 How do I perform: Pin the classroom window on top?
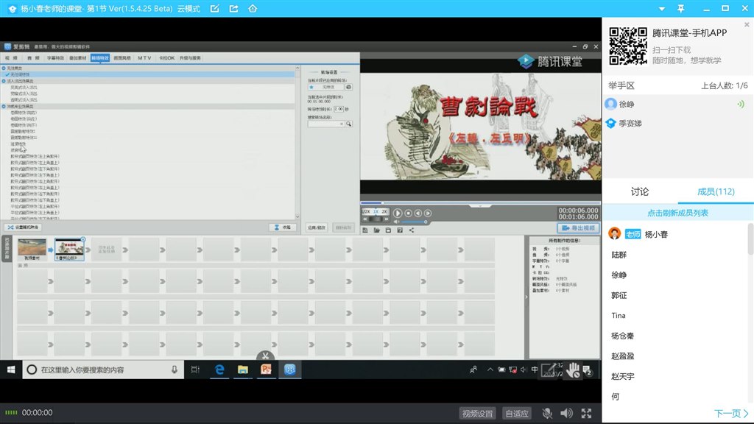click(681, 9)
